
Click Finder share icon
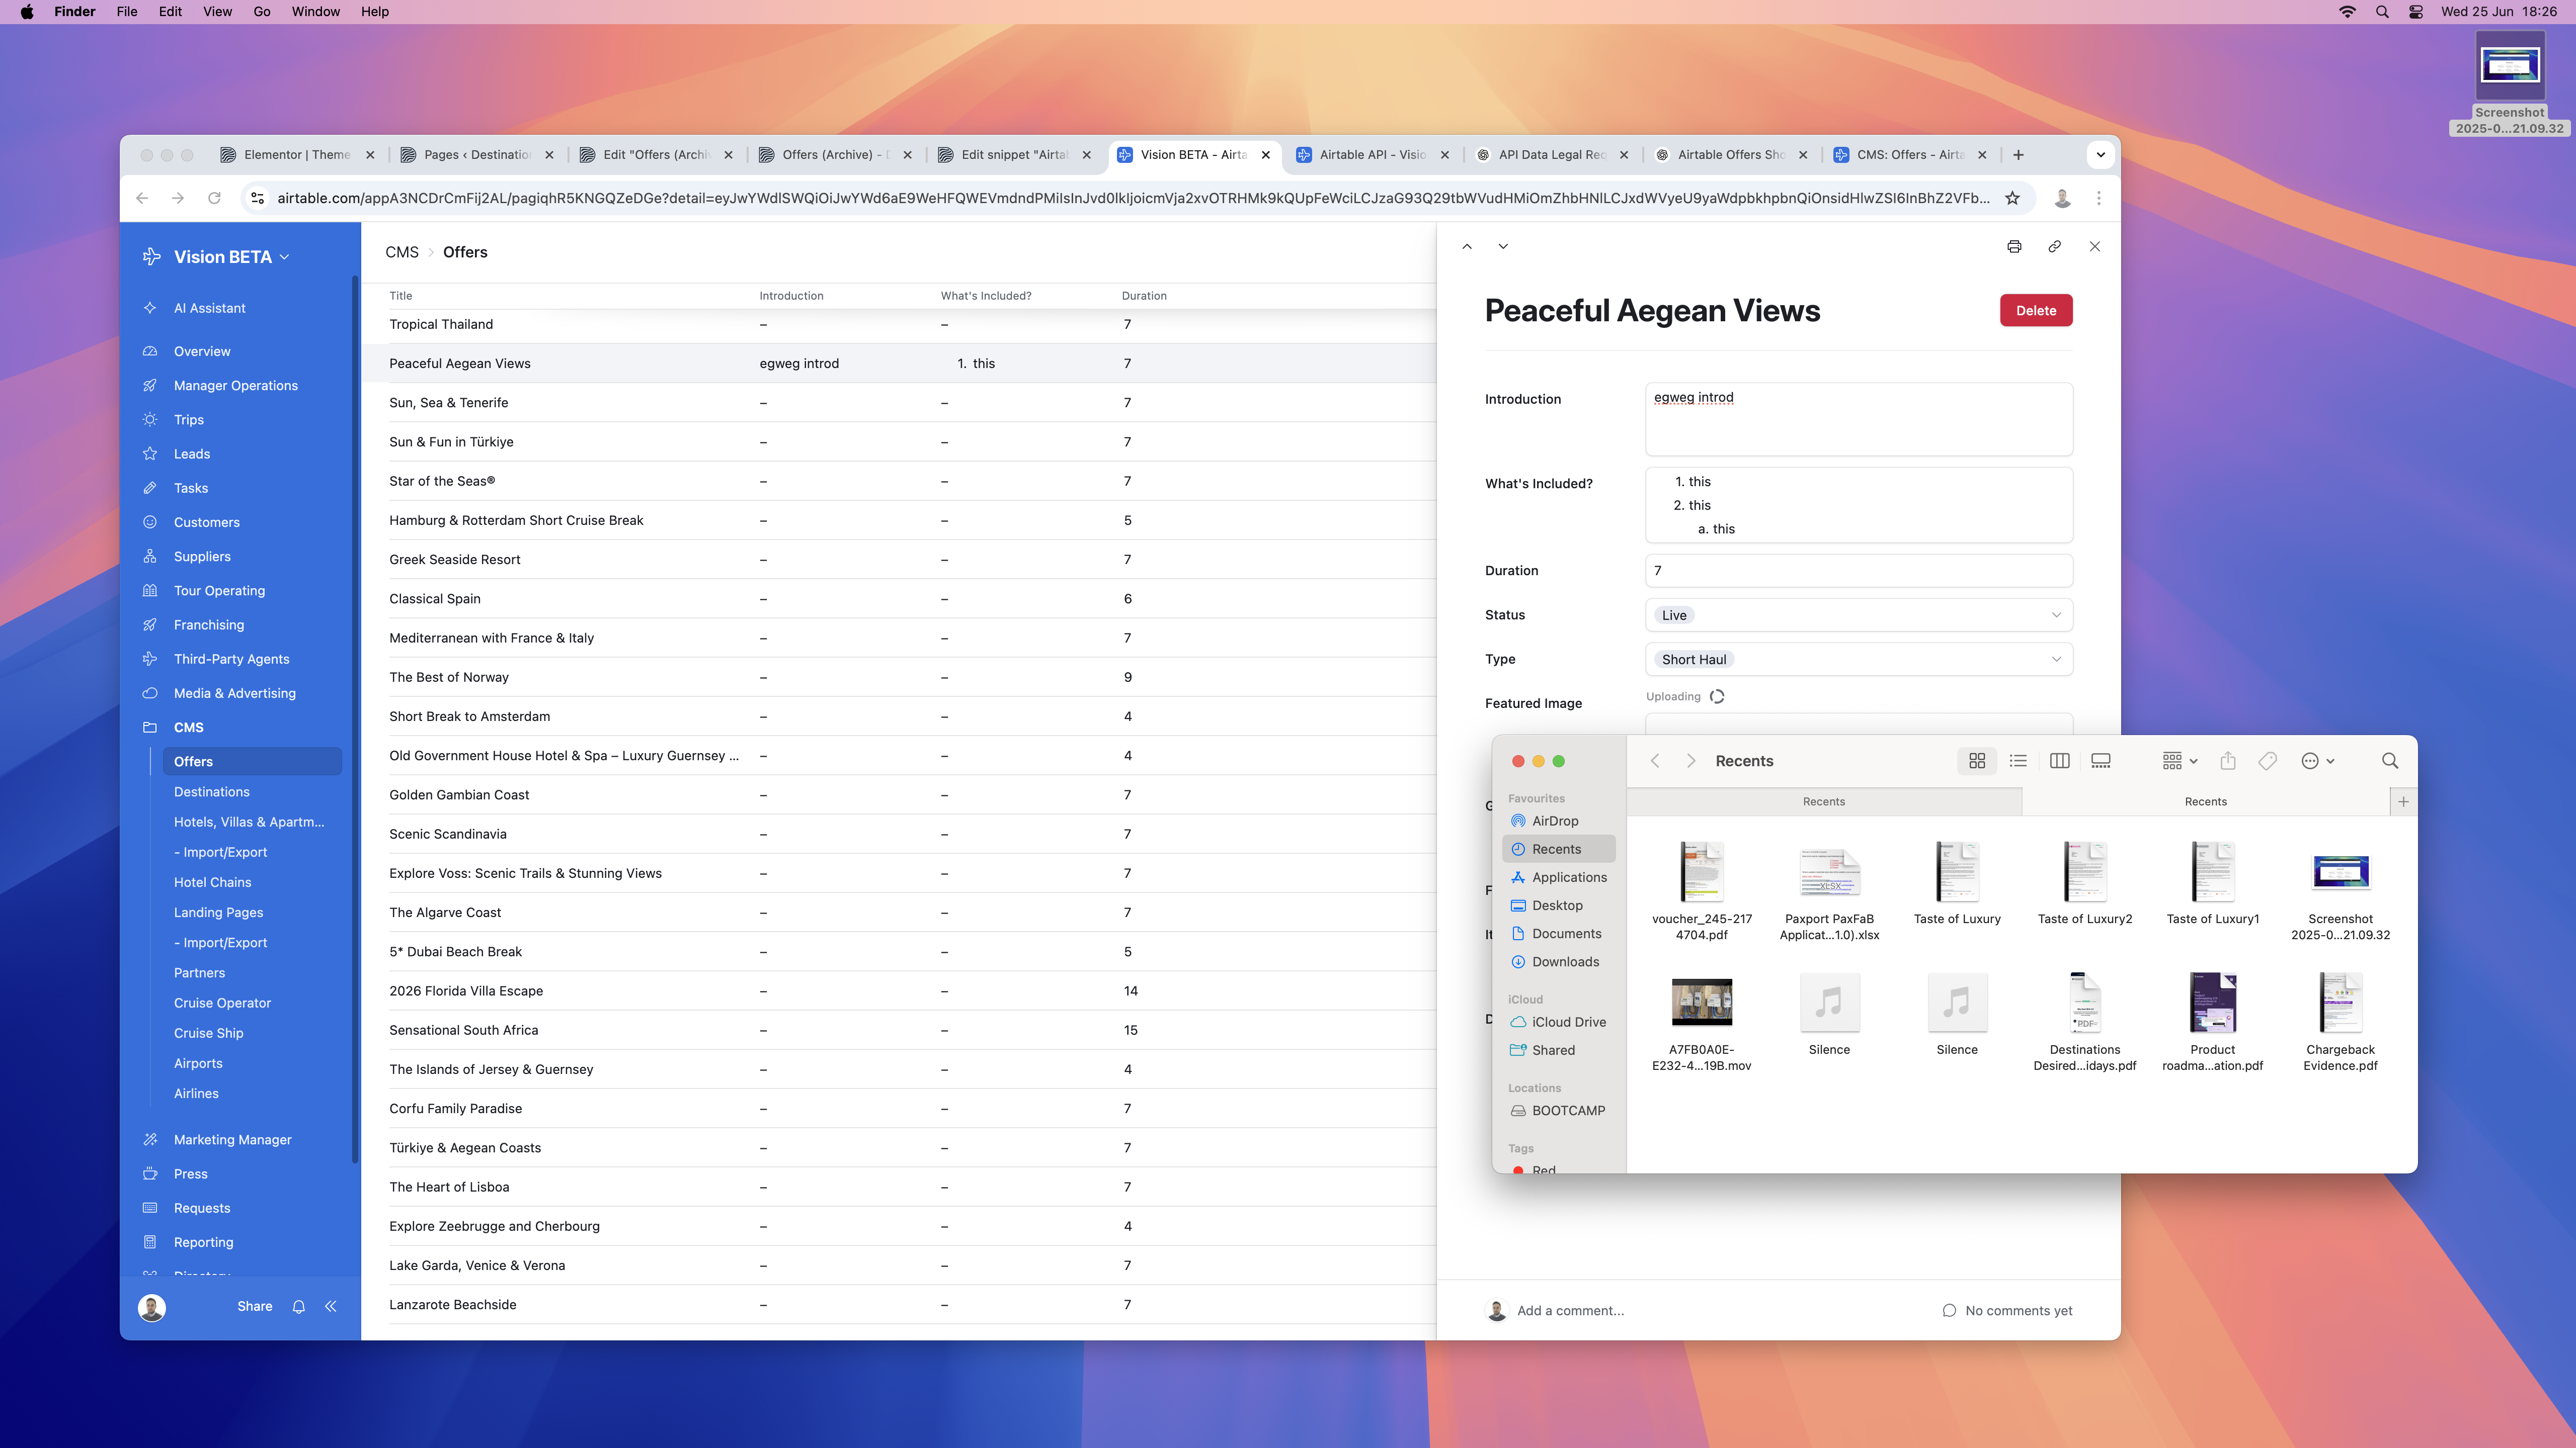(2228, 762)
